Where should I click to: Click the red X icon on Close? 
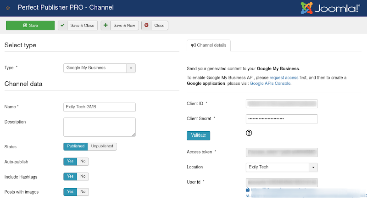pos(146,25)
